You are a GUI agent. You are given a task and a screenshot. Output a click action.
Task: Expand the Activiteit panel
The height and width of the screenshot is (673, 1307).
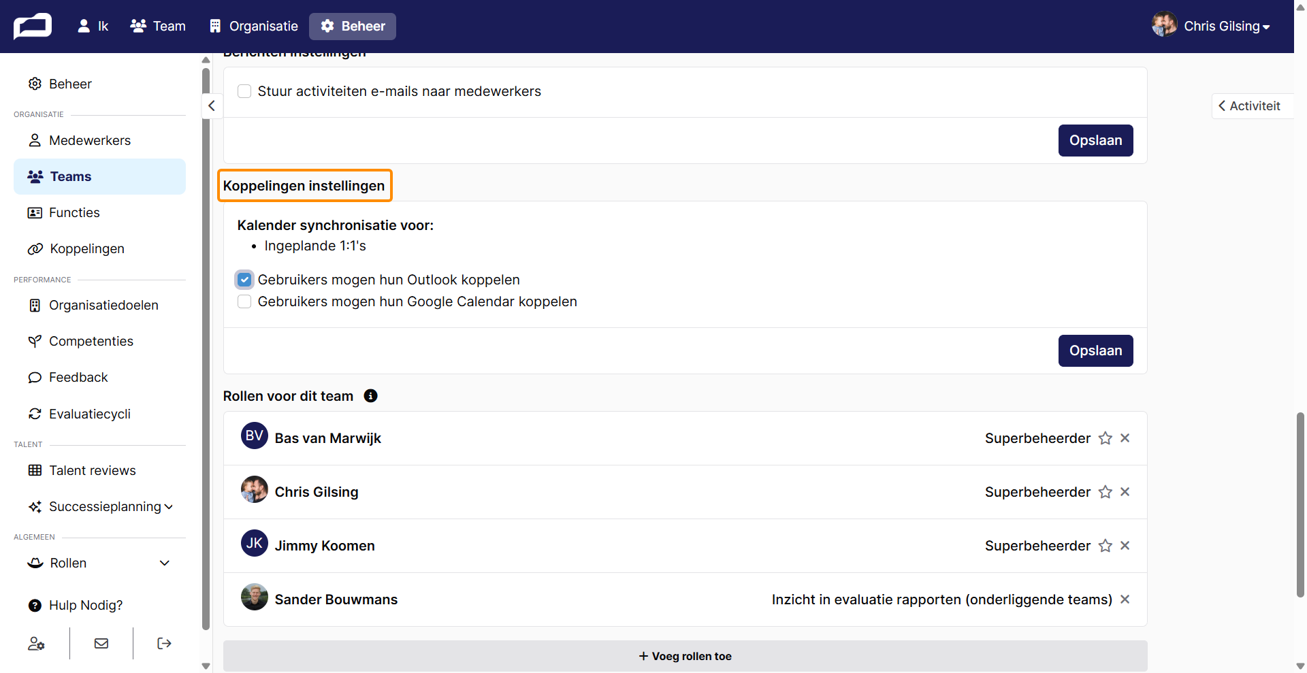[1251, 105]
